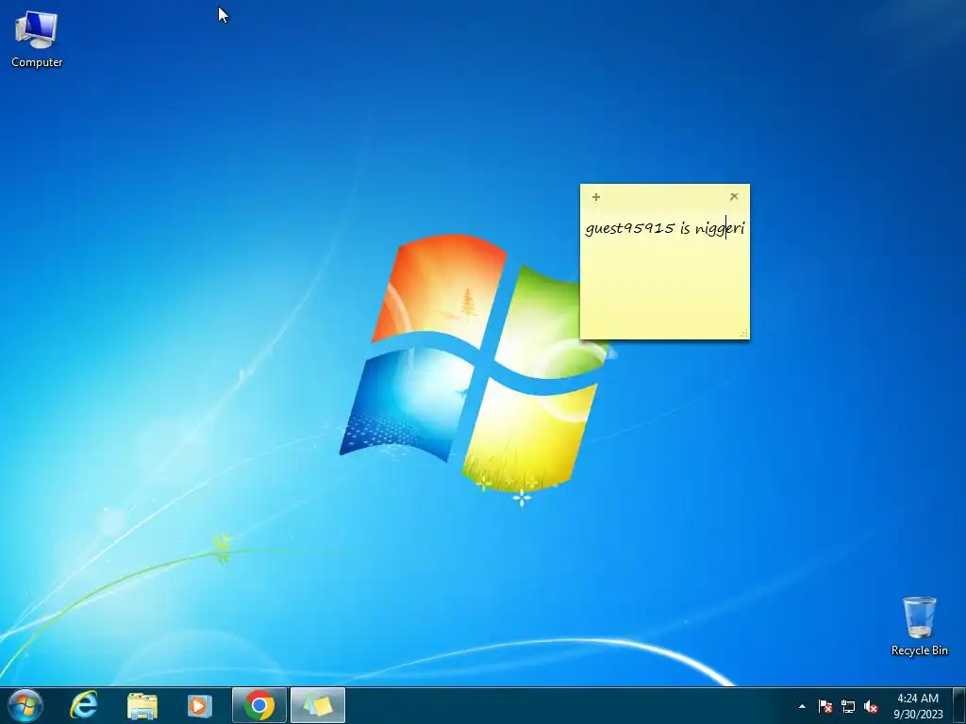This screenshot has width=966, height=724.
Task: Open the network status tray icon
Action: point(848,706)
